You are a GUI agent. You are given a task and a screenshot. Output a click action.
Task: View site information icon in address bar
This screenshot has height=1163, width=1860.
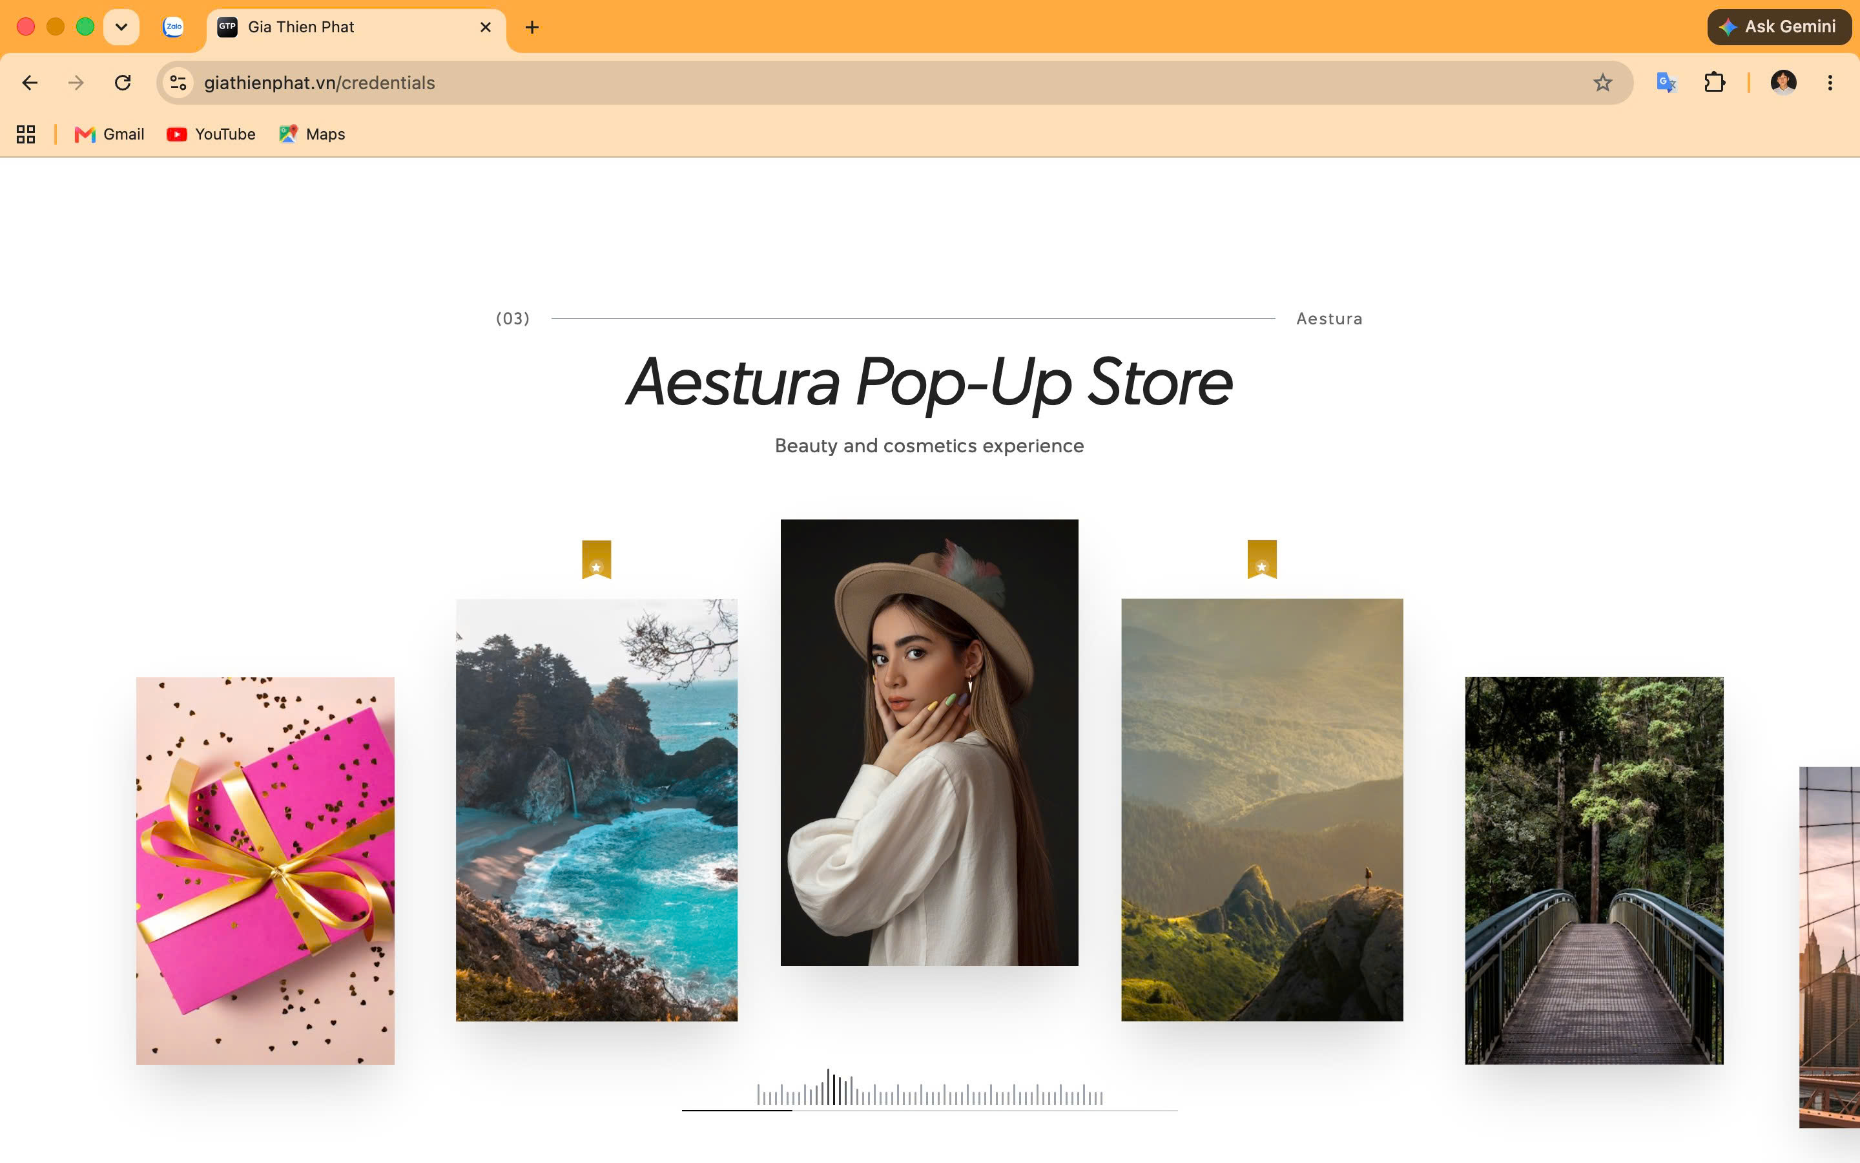[x=178, y=82]
